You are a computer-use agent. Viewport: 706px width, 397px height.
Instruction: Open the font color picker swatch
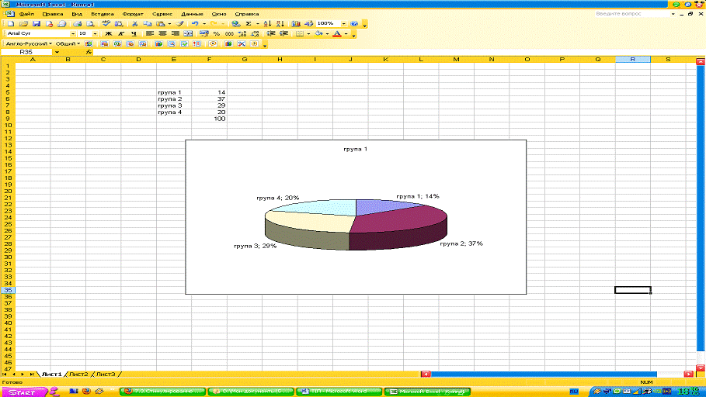pyautogui.click(x=336, y=34)
